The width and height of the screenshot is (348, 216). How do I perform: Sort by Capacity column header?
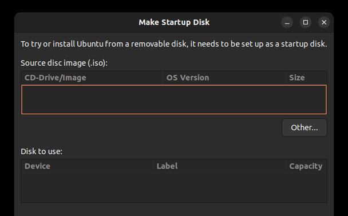click(306, 166)
